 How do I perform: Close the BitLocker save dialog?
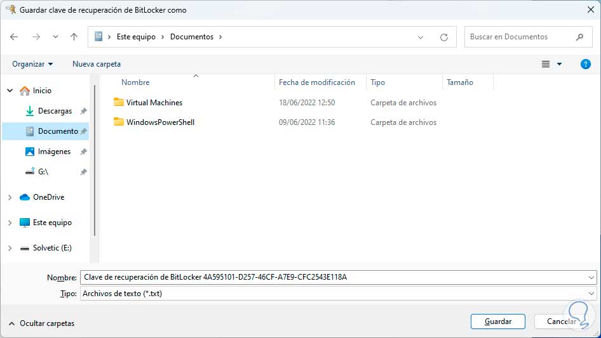591,10
